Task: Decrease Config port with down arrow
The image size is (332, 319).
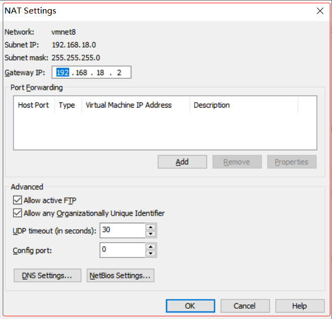Action: [x=151, y=253]
